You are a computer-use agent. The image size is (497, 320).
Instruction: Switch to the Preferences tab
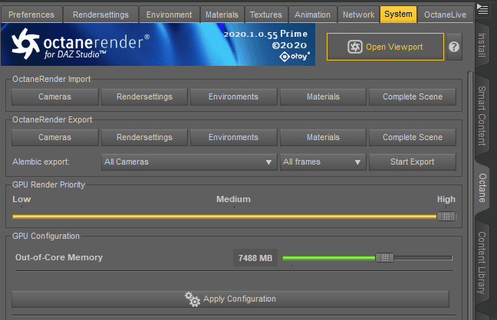point(31,15)
